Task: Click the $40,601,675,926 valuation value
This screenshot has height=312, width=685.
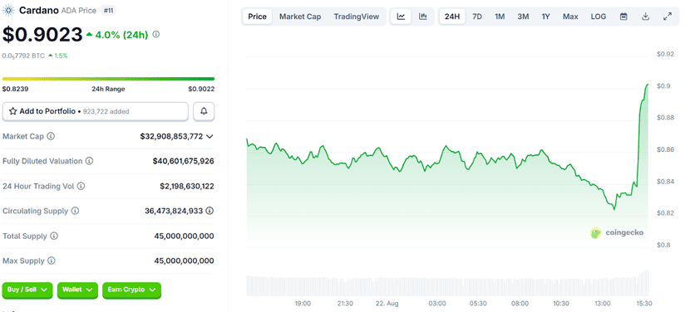Action: point(183,161)
